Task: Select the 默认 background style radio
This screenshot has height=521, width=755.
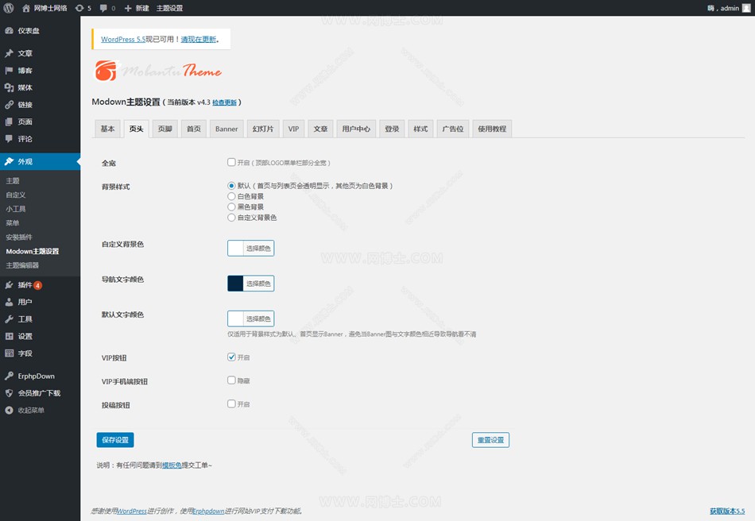Action: point(231,186)
